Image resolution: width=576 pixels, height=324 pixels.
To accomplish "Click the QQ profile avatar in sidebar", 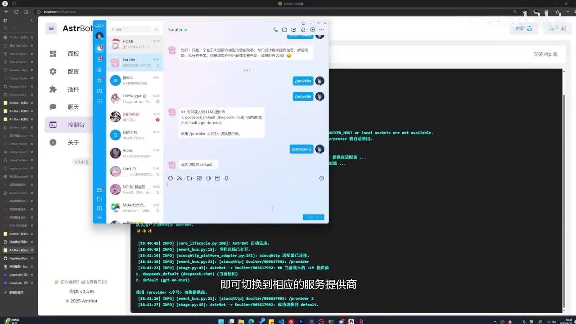I will (99, 36).
